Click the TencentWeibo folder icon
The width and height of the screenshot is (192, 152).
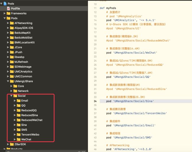19,135
